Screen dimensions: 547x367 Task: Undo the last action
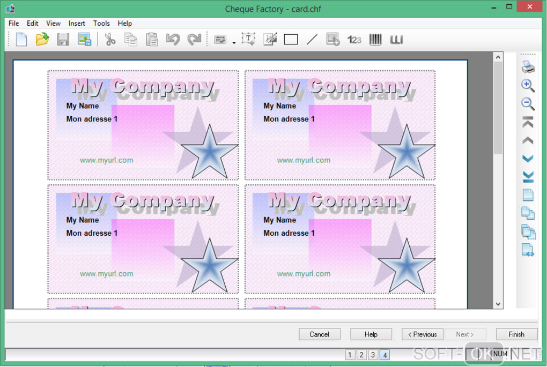[173, 40]
